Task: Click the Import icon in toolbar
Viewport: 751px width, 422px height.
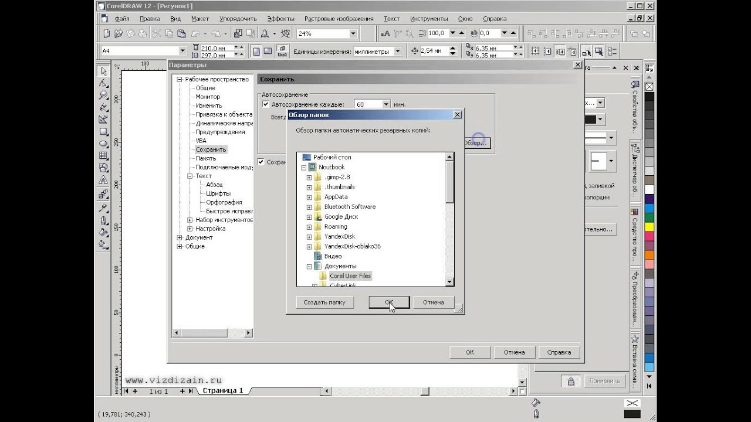Action: pos(238,33)
